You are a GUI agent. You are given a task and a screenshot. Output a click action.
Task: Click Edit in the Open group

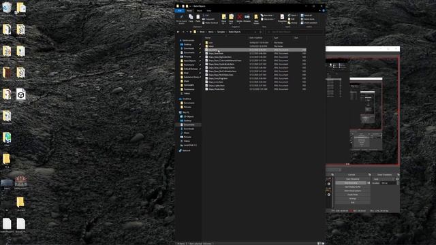point(292,19)
